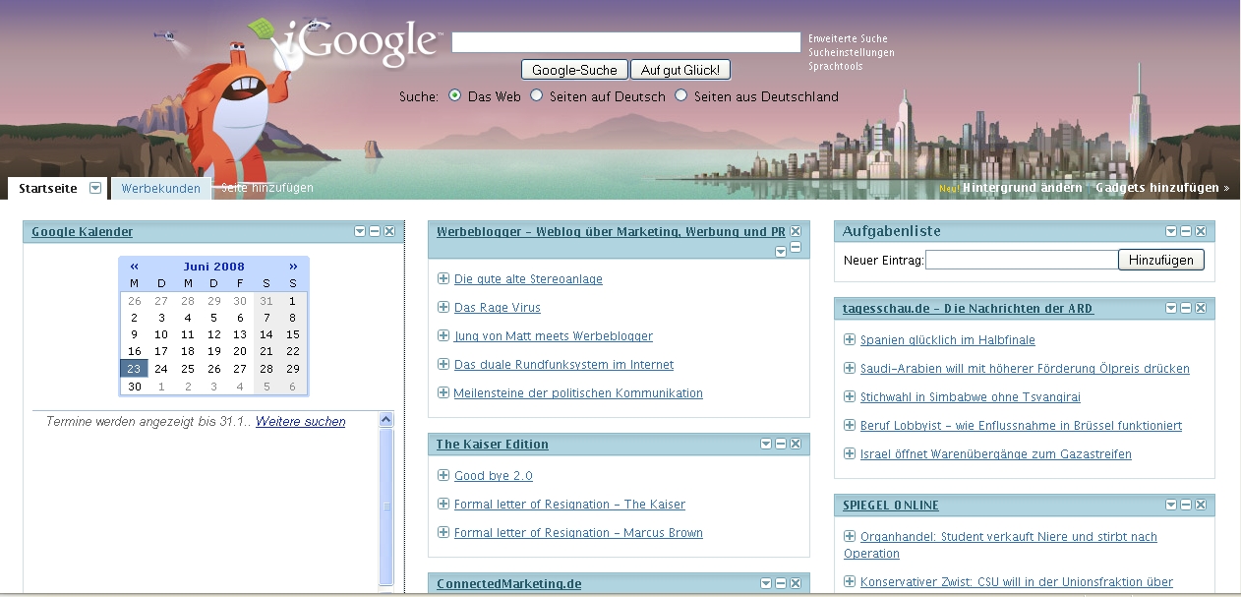Expand 'Good bye 2.0' plus icon

[x=443, y=475]
